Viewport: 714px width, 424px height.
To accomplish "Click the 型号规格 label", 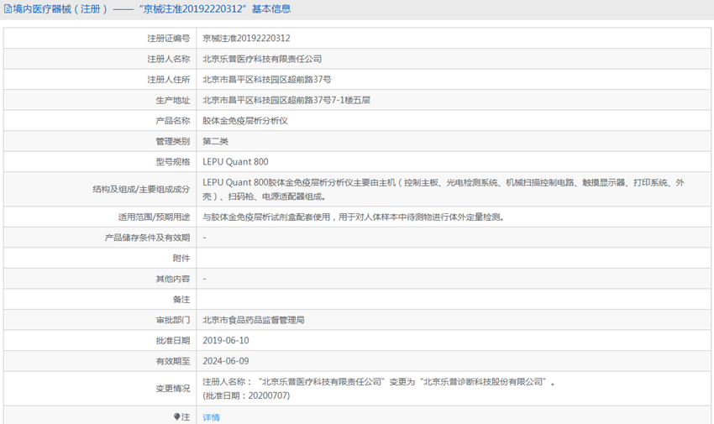I will (x=172, y=162).
